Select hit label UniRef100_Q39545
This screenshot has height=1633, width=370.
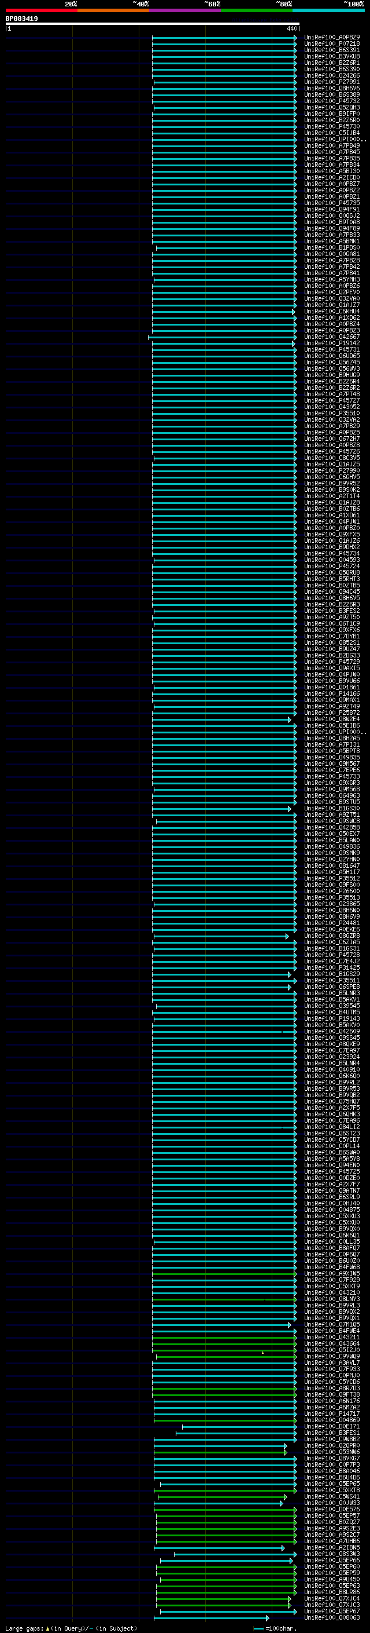(332, 1006)
